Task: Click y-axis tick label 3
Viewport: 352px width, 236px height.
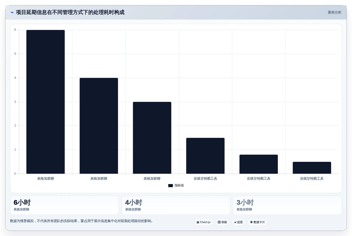Action: coord(15,102)
